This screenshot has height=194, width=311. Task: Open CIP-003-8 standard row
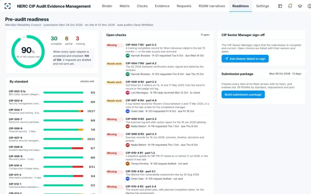click(x=52, y=102)
